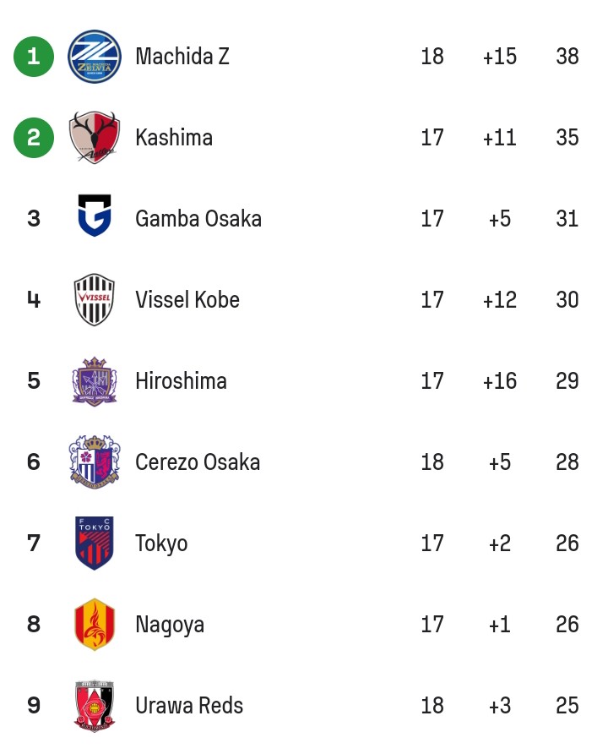Click the Urawa Reds club crest
This screenshot has height=754, width=608.
(x=94, y=706)
